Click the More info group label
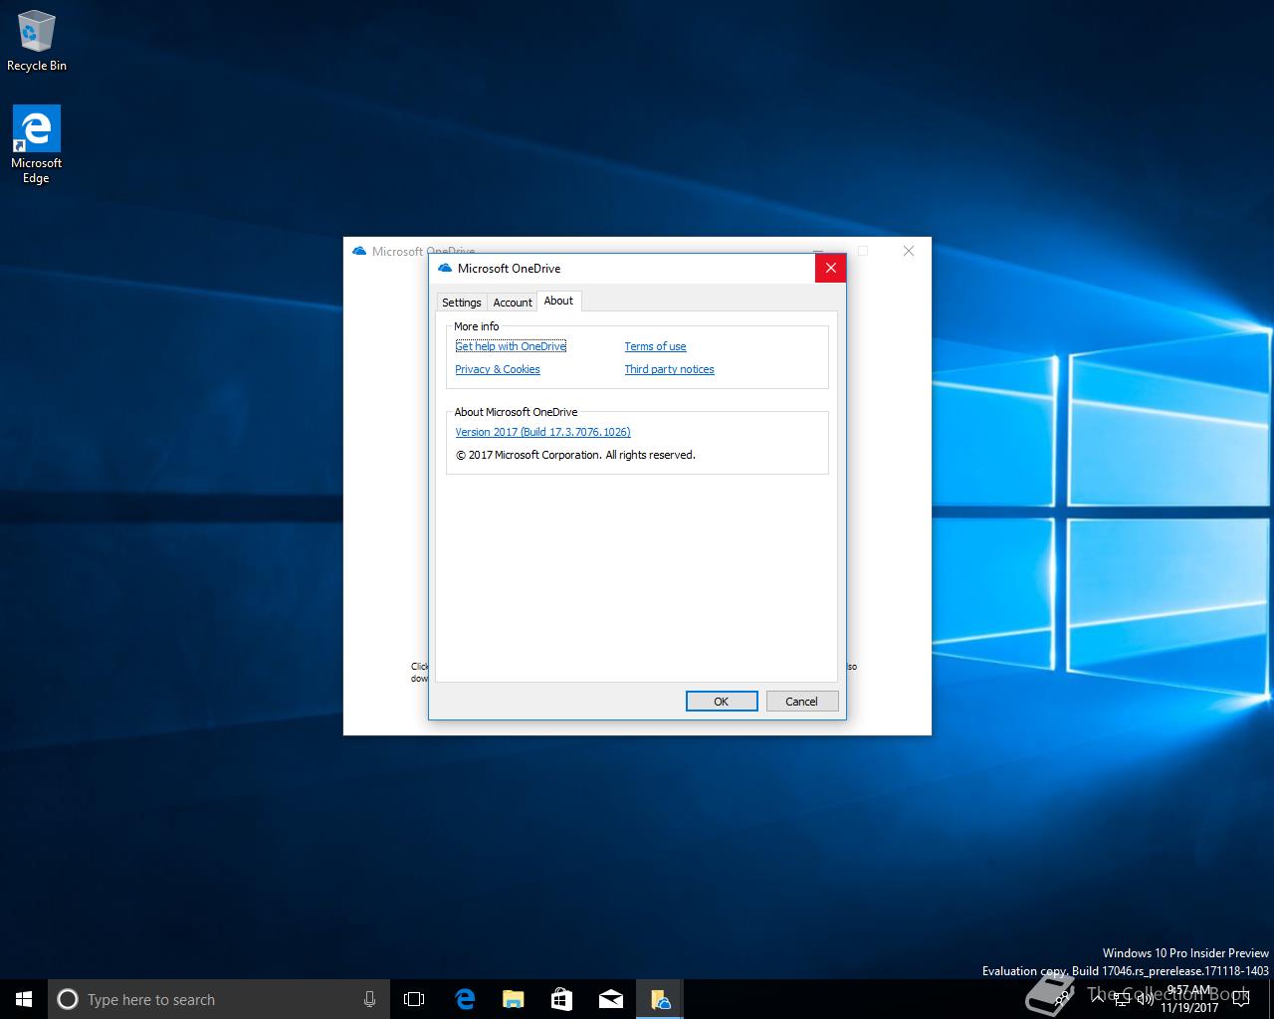The image size is (1274, 1019). [477, 326]
